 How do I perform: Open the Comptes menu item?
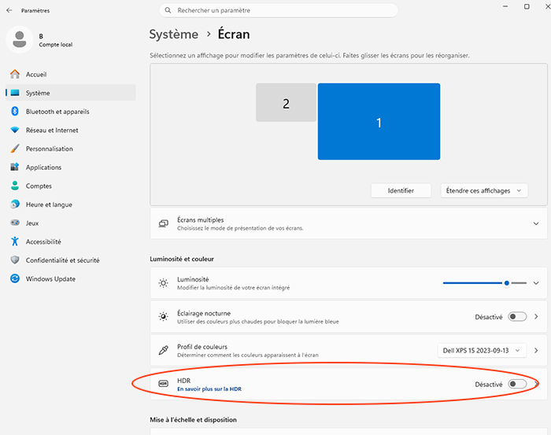71,186
